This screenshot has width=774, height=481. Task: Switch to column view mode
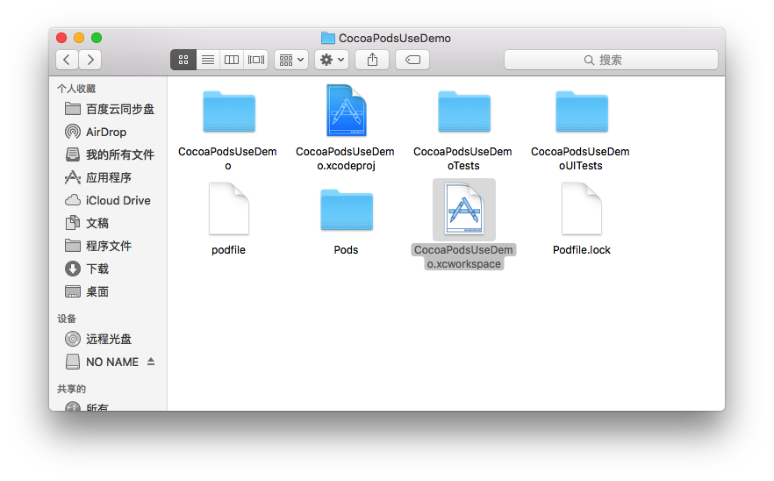pyautogui.click(x=232, y=60)
